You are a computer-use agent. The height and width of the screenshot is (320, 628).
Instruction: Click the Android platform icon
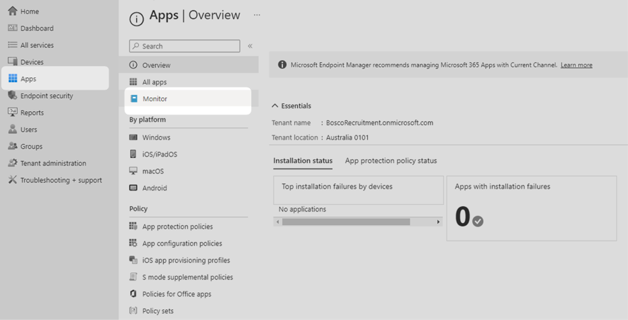pyautogui.click(x=133, y=187)
